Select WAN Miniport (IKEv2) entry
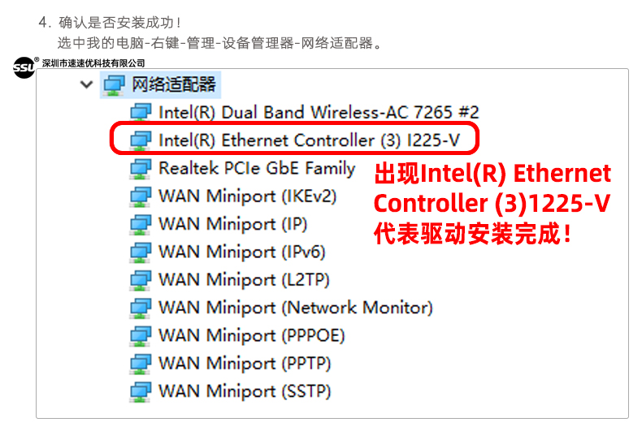The width and height of the screenshot is (642, 431). coord(247,196)
